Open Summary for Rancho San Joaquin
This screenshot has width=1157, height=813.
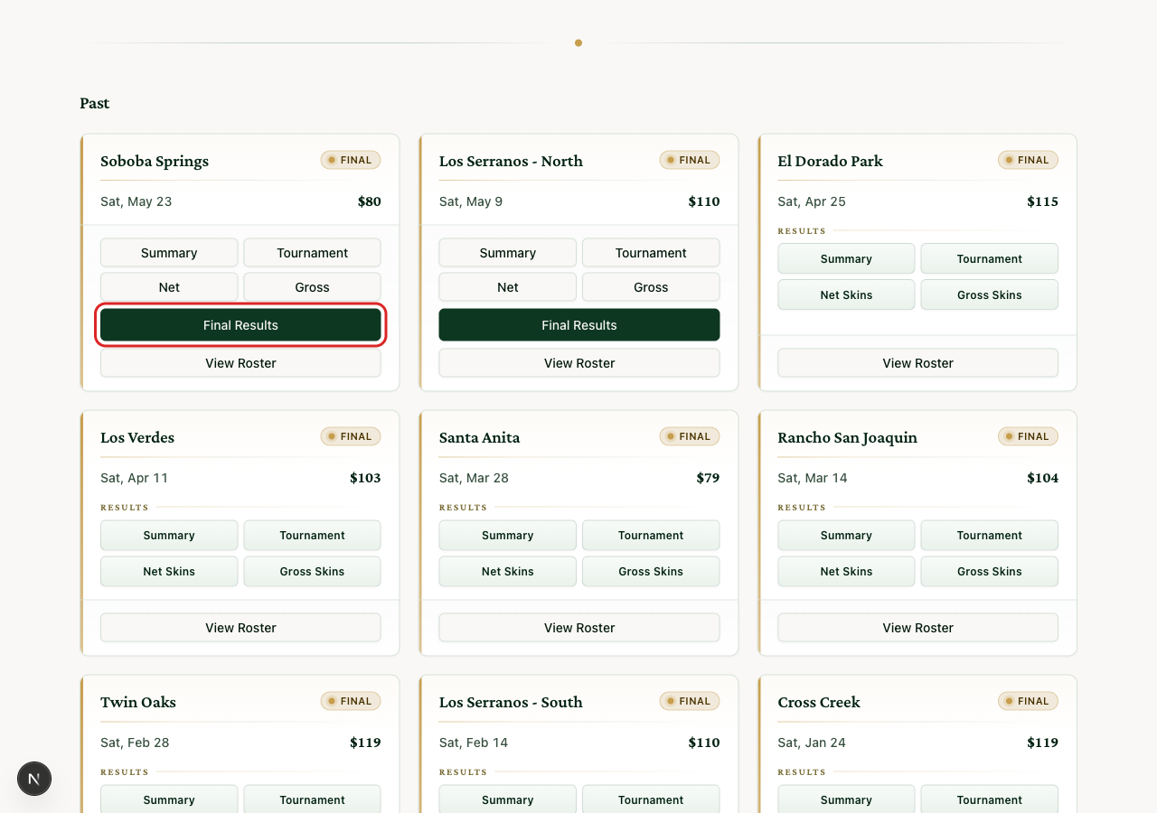pos(846,535)
